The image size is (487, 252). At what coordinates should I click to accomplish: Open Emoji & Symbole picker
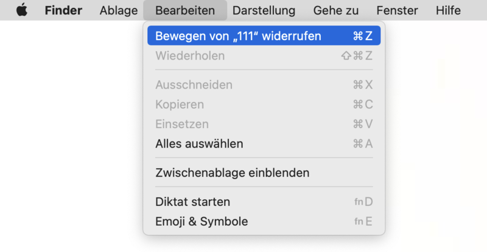click(201, 222)
